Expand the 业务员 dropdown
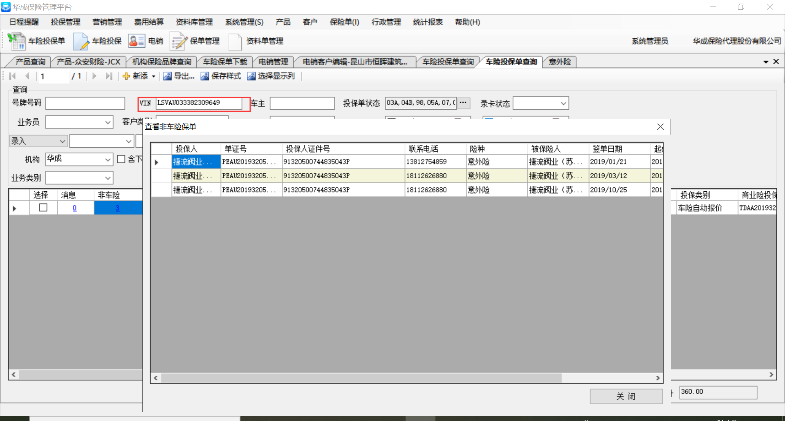This screenshot has height=421, width=785. (x=108, y=122)
